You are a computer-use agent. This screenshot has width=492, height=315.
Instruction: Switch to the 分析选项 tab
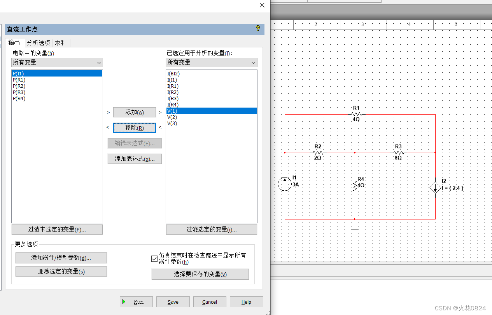[38, 42]
